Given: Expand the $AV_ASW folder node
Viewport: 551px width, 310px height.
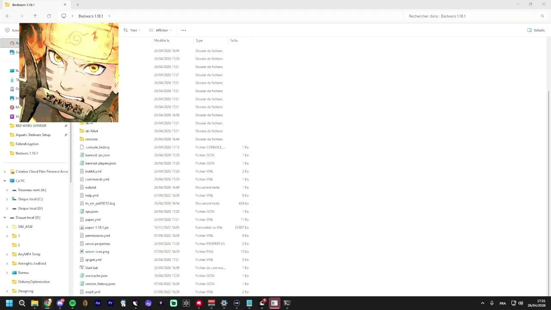Looking at the screenshot, I should click(x=7, y=227).
